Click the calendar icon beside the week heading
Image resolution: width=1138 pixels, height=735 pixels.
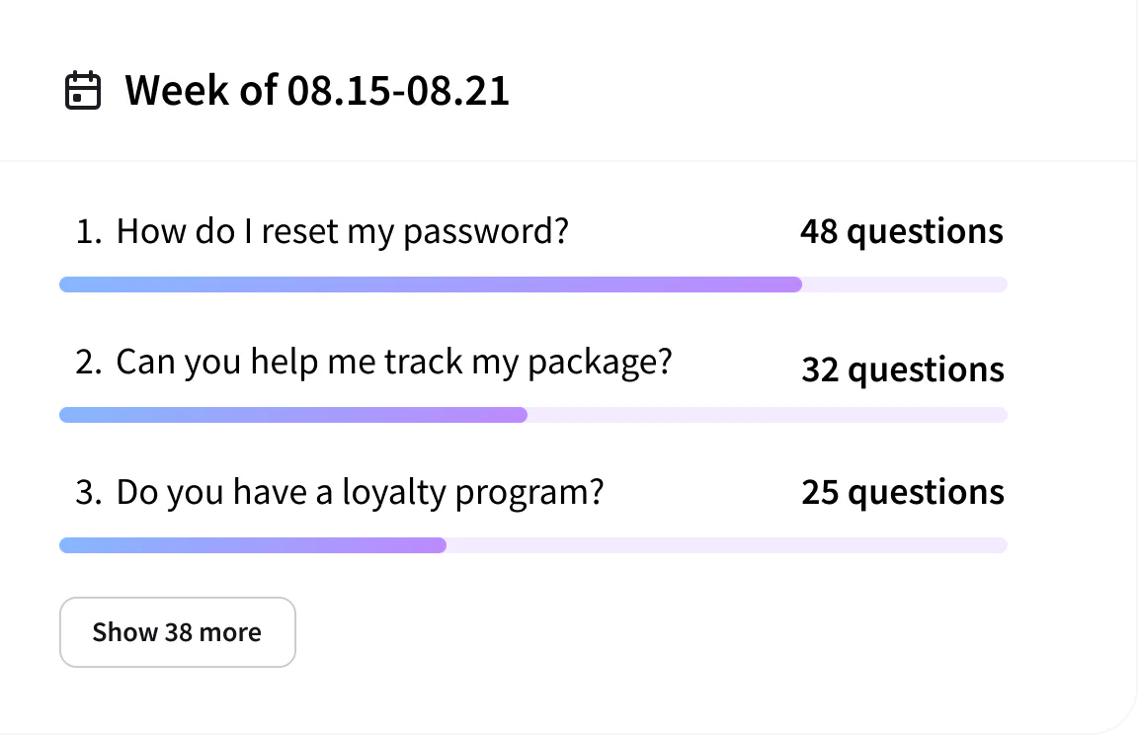83,91
